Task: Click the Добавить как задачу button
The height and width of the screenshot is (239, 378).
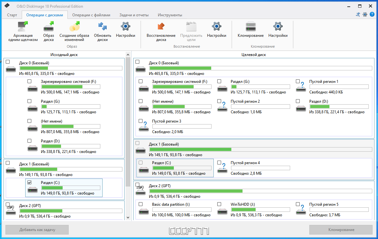Action: click(37, 230)
